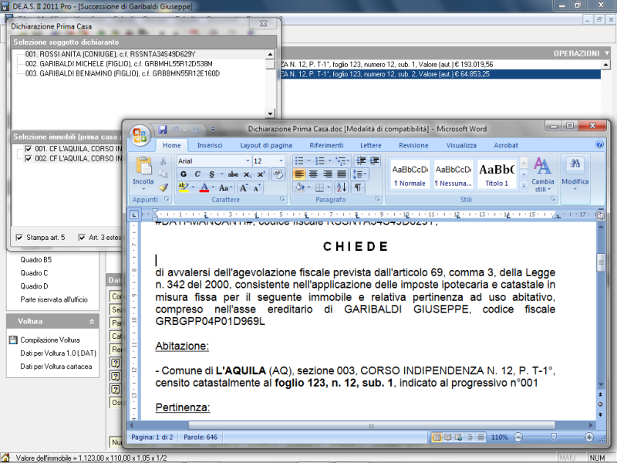Decrease paragraph indent
The height and width of the screenshot is (463, 617).
pos(360,161)
